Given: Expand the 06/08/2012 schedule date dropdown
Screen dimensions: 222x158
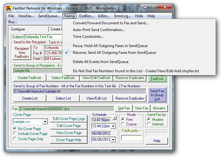Looking at the screenshot, I should 113,140.
